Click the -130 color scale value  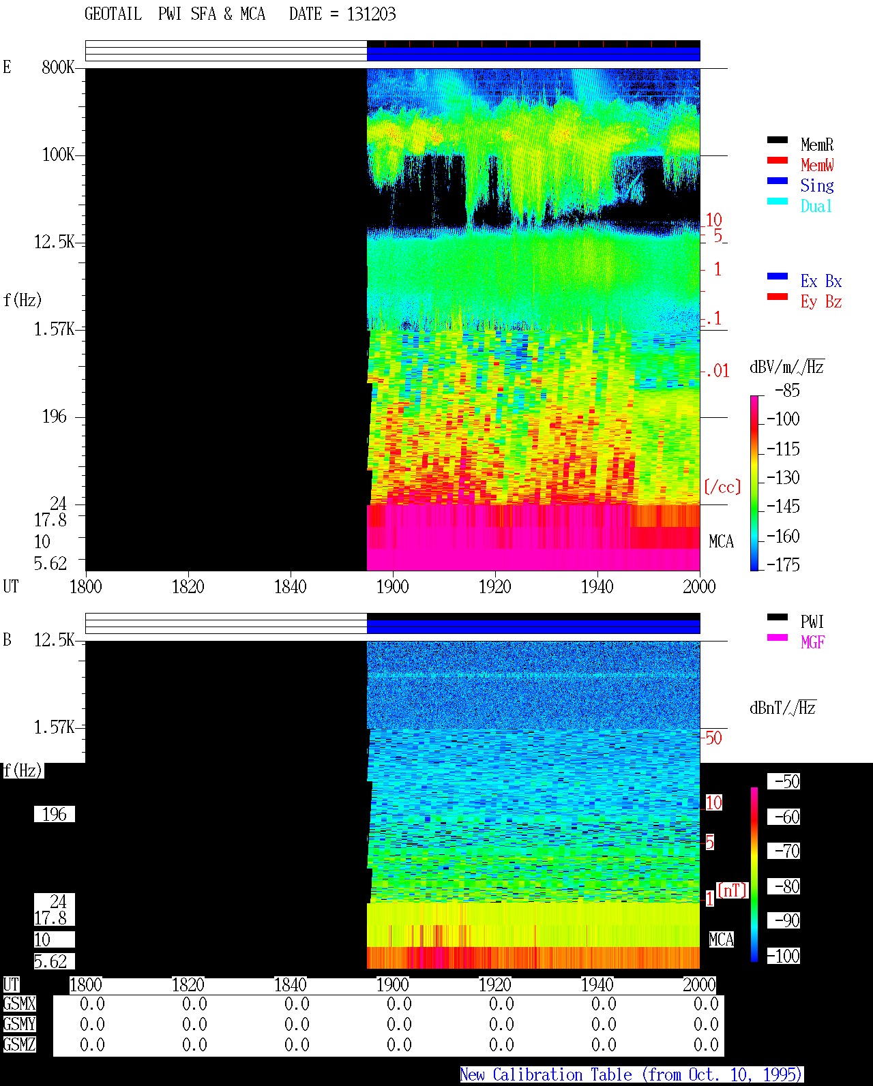tap(783, 477)
